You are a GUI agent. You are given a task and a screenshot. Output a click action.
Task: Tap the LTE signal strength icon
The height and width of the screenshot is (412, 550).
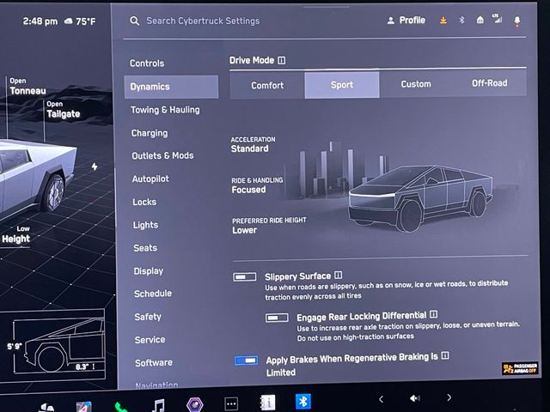(x=497, y=19)
